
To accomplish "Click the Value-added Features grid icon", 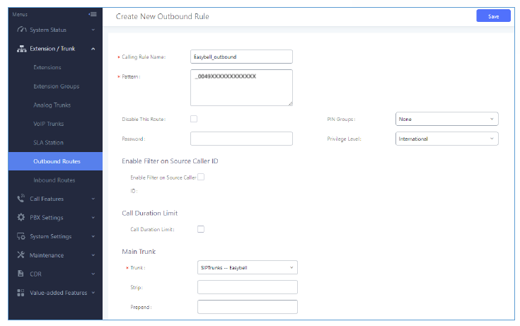I will pos(21,292).
